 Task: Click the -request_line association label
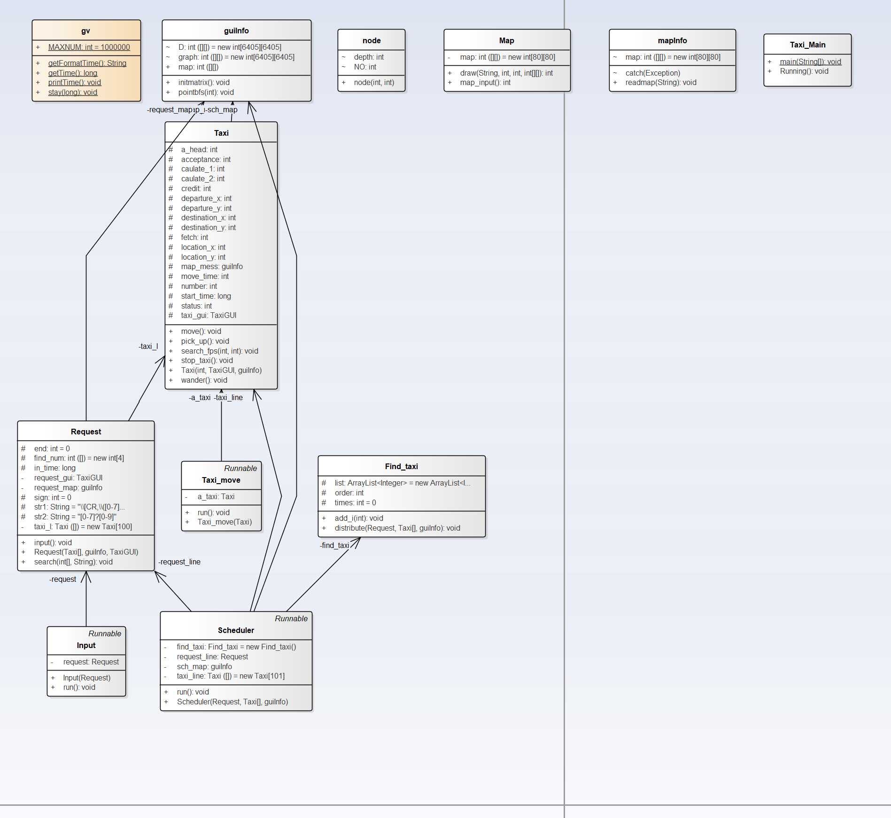[179, 562]
